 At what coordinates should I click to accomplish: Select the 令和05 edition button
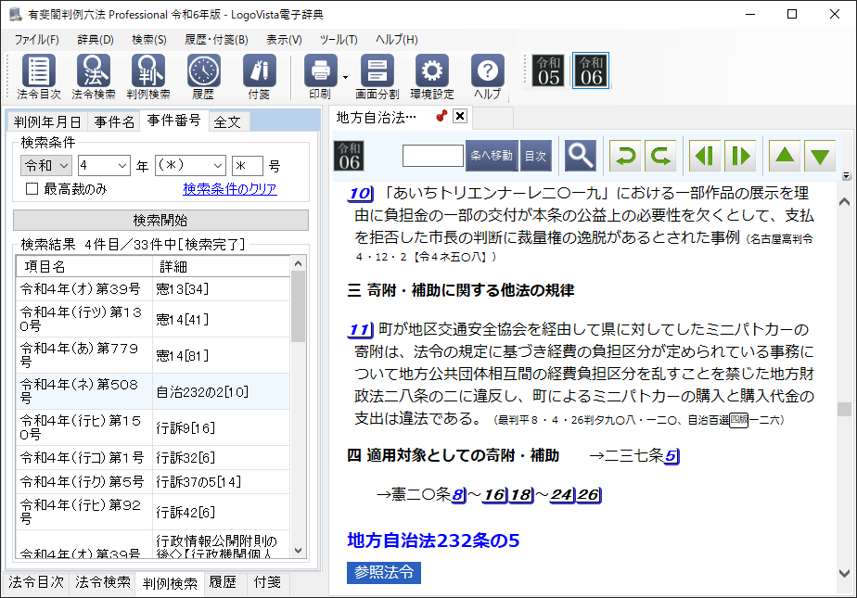coord(549,70)
